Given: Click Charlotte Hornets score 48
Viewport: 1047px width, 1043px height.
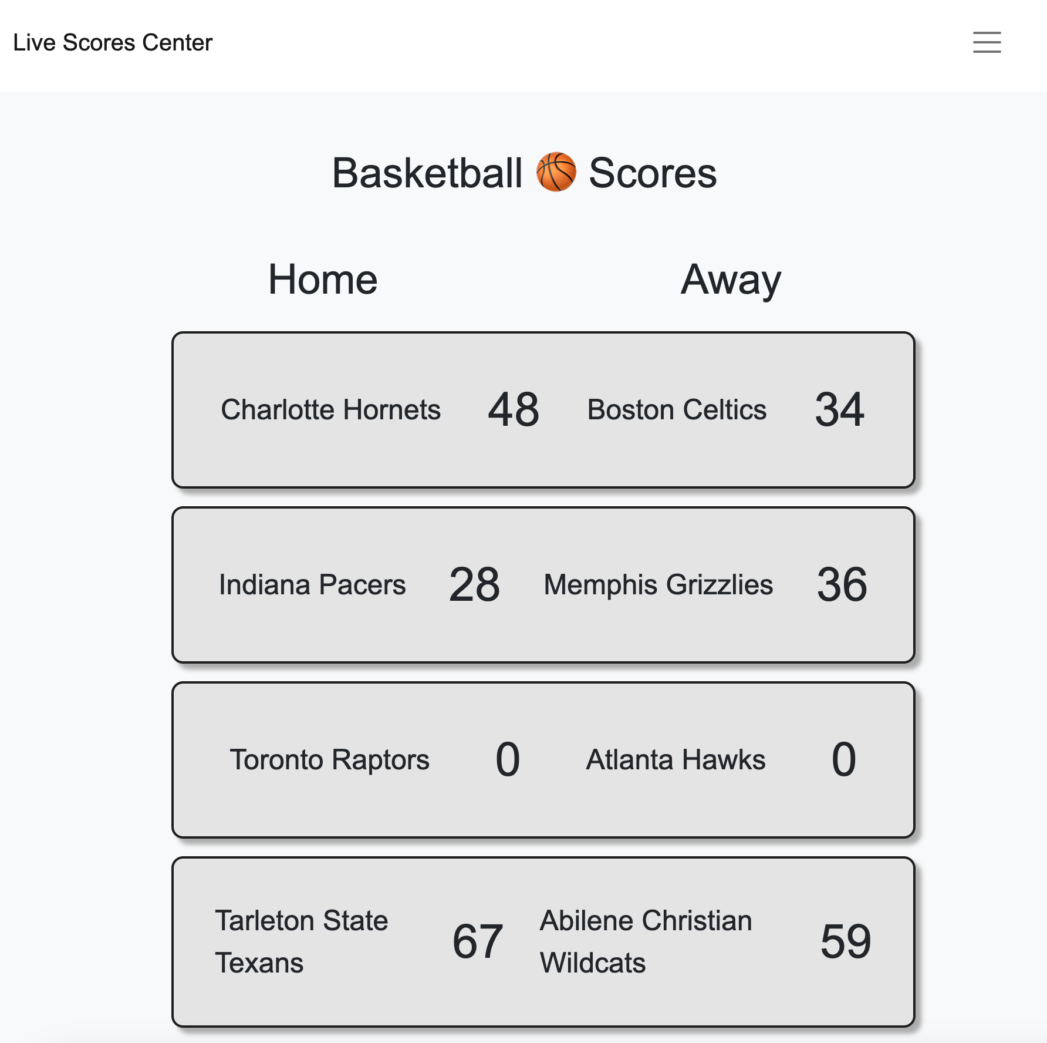Looking at the screenshot, I should (514, 409).
